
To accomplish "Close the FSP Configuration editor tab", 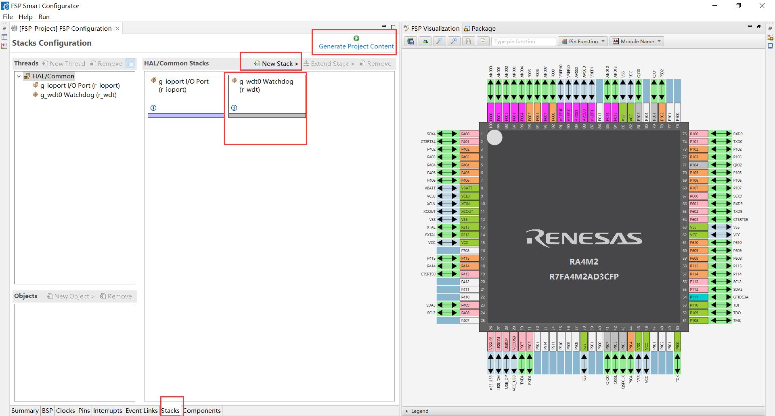I will pyautogui.click(x=117, y=29).
